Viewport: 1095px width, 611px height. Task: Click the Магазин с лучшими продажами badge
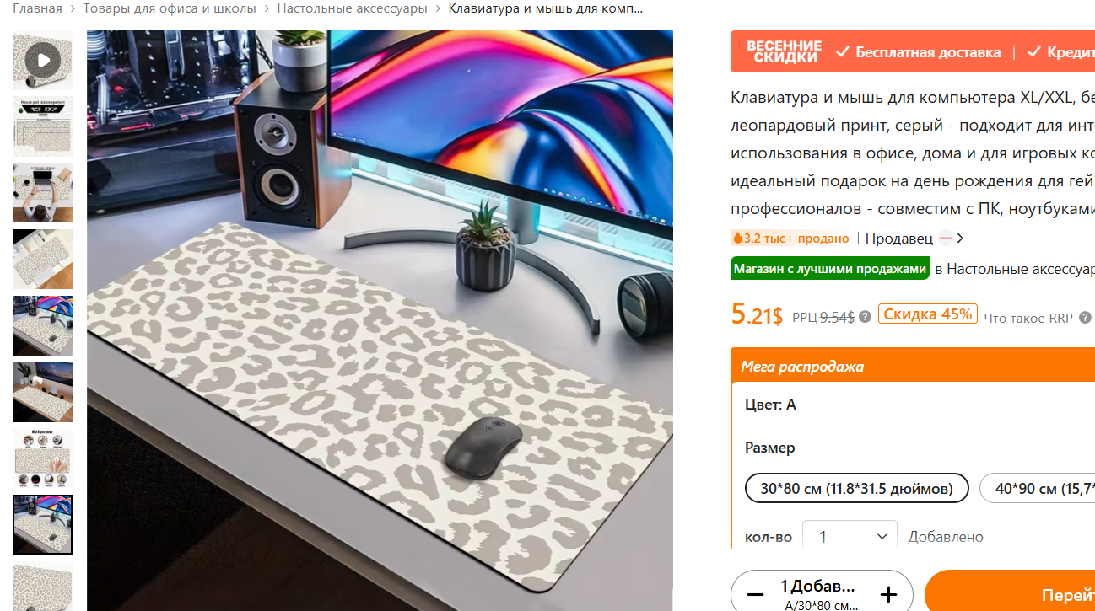[830, 269]
